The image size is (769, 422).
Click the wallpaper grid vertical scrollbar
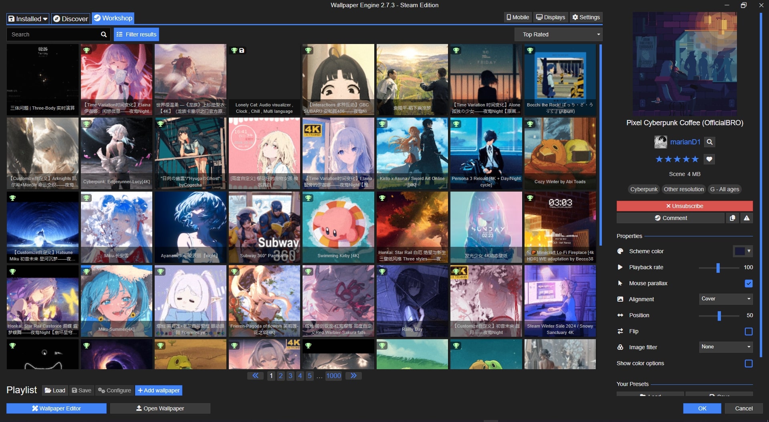[600, 145]
